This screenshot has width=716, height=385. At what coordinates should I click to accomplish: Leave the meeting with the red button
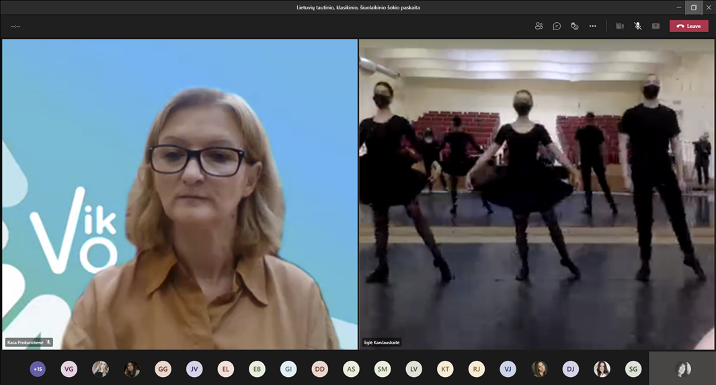point(688,26)
